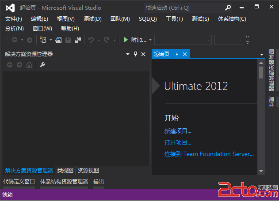Click the green Start debugging play icon
The height and width of the screenshot is (201, 279).
click(126, 40)
